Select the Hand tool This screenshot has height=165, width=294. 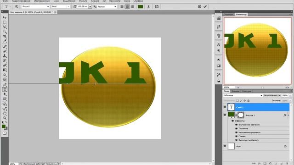5,113
